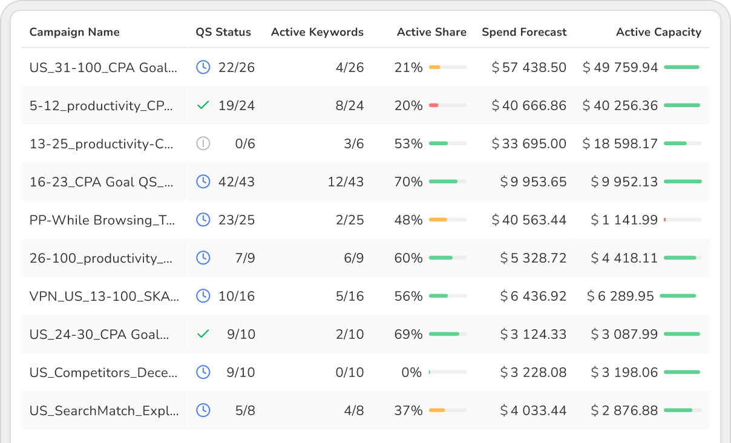The width and height of the screenshot is (731, 443).
Task: Click the Active Share progress bar on 16-23_CPA row
Action: coord(447,182)
